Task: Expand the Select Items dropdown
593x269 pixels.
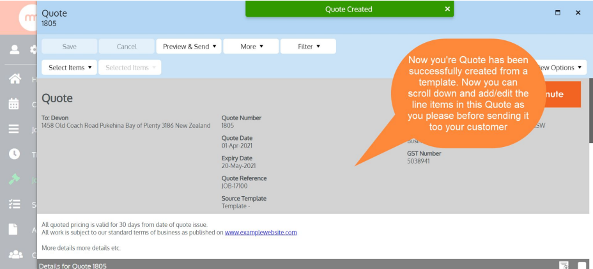Action: (x=70, y=67)
